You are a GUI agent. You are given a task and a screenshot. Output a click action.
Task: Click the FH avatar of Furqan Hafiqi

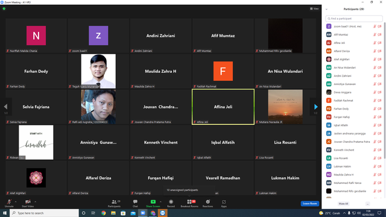329,117
